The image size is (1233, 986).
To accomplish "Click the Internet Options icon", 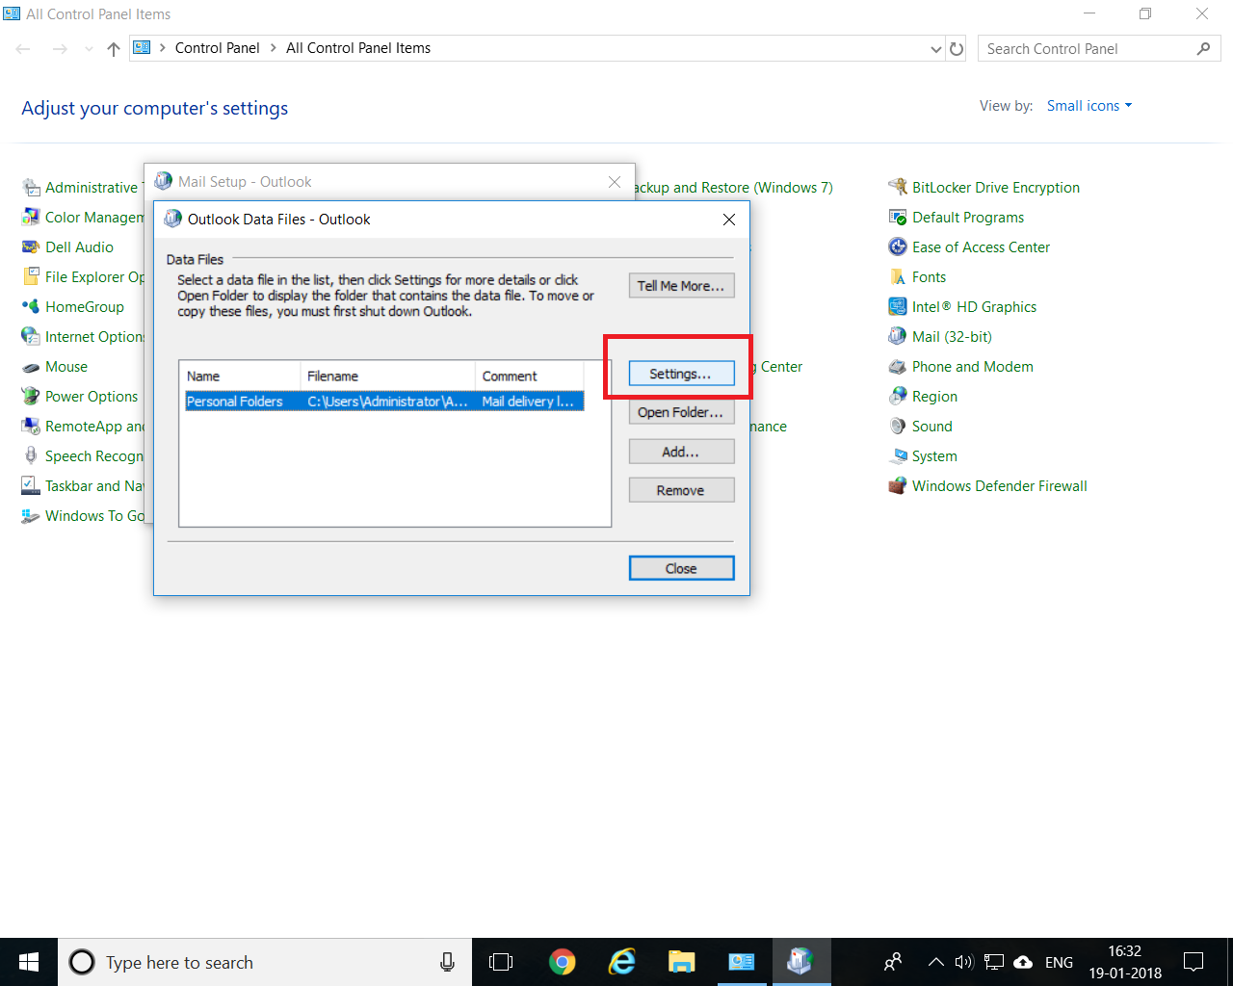I will pyautogui.click(x=31, y=336).
